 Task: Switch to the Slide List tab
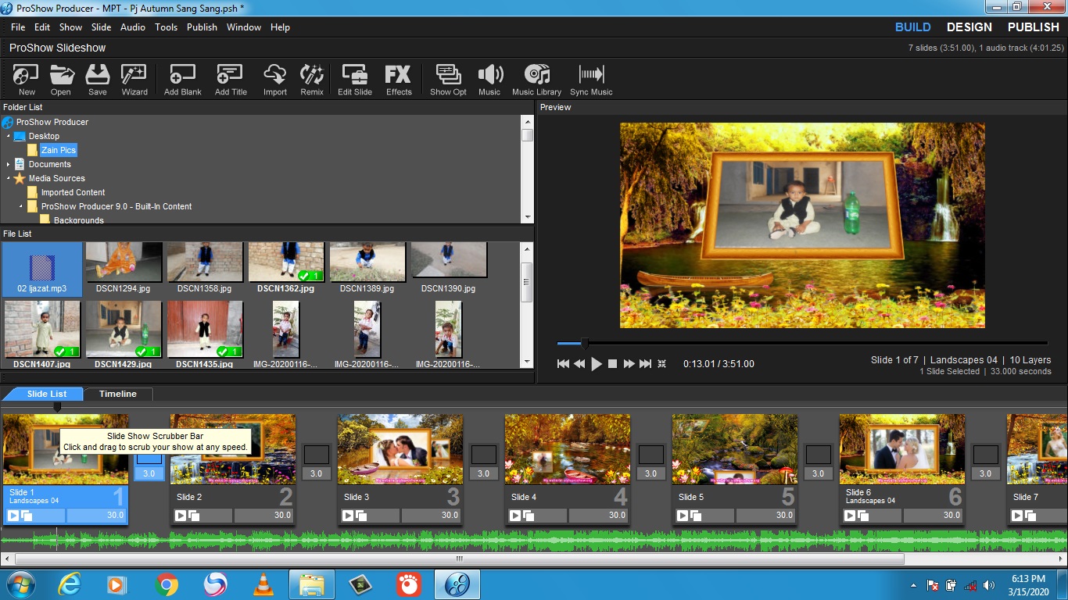point(47,395)
